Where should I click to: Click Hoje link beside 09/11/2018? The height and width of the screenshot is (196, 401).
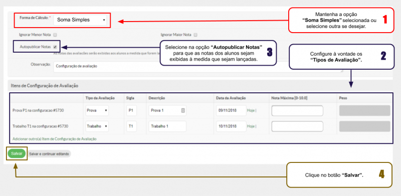click(251, 111)
